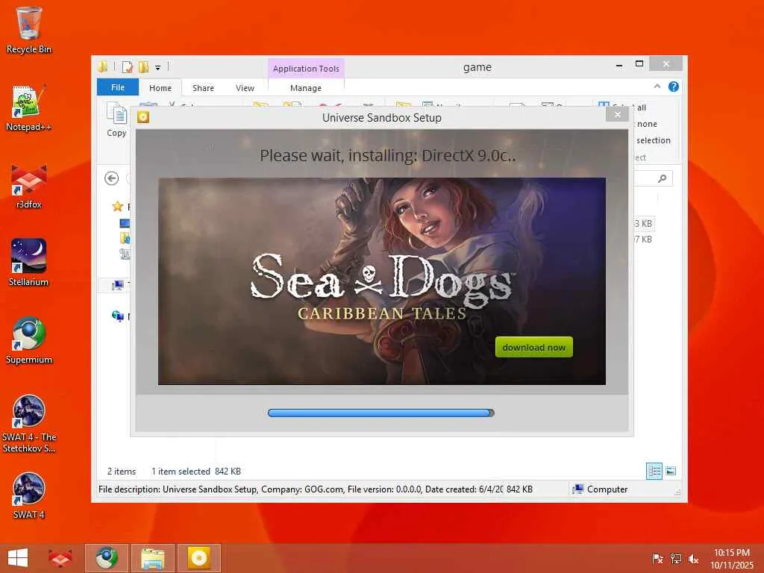Click the folder icon in Explorer title bar
Image resolution: width=764 pixels, height=573 pixels.
pyautogui.click(x=102, y=66)
